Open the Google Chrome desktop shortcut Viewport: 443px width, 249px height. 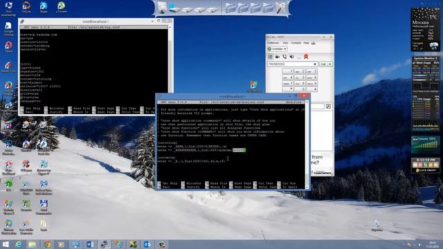(8, 29)
